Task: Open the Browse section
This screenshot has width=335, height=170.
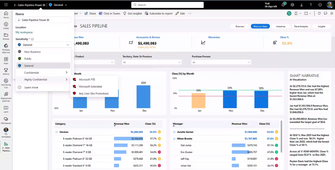Action: [x=6, y=36]
